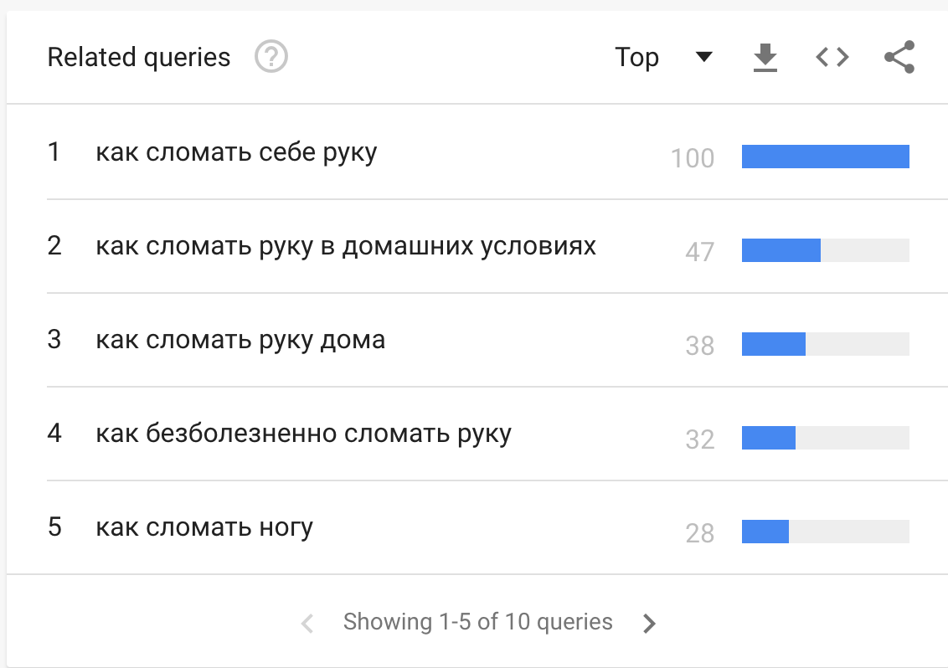Click the bar showing value 28
Image resolution: width=948 pixels, height=668 pixels.
click(765, 532)
